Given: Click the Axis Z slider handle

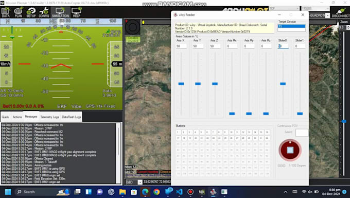Looking at the screenshot, I should point(215,84).
